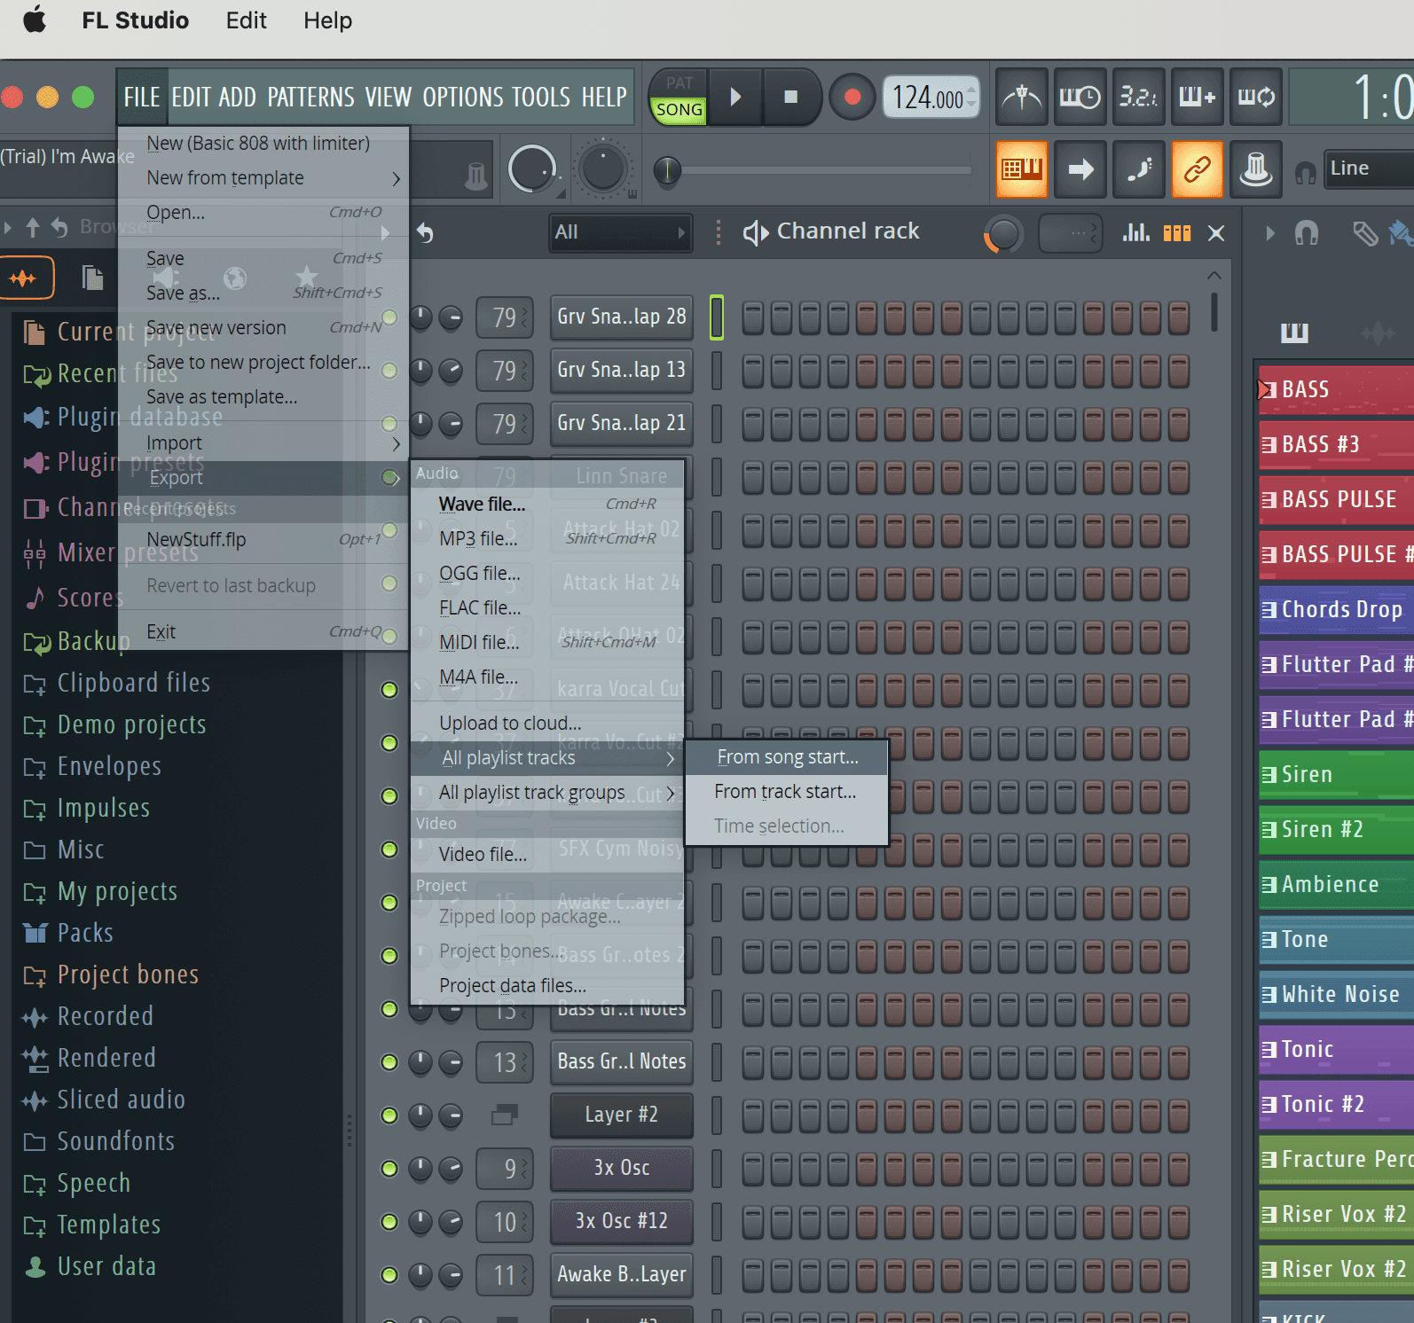Expand All playlist track groups submenu
The image size is (1414, 1323).
click(x=546, y=793)
